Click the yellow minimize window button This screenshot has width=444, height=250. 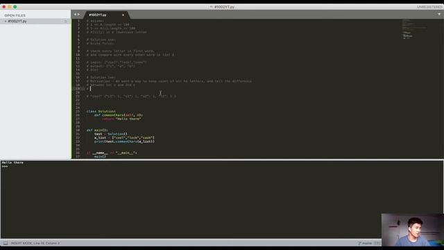(9, 7)
